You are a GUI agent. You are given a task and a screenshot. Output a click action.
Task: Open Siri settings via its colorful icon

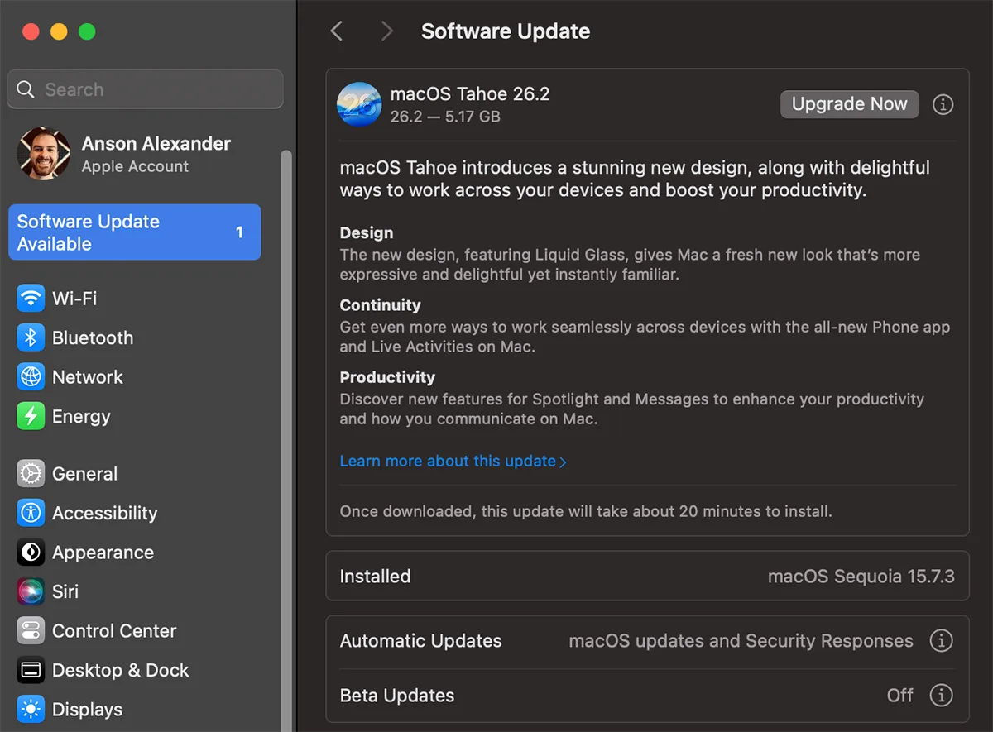(x=30, y=591)
